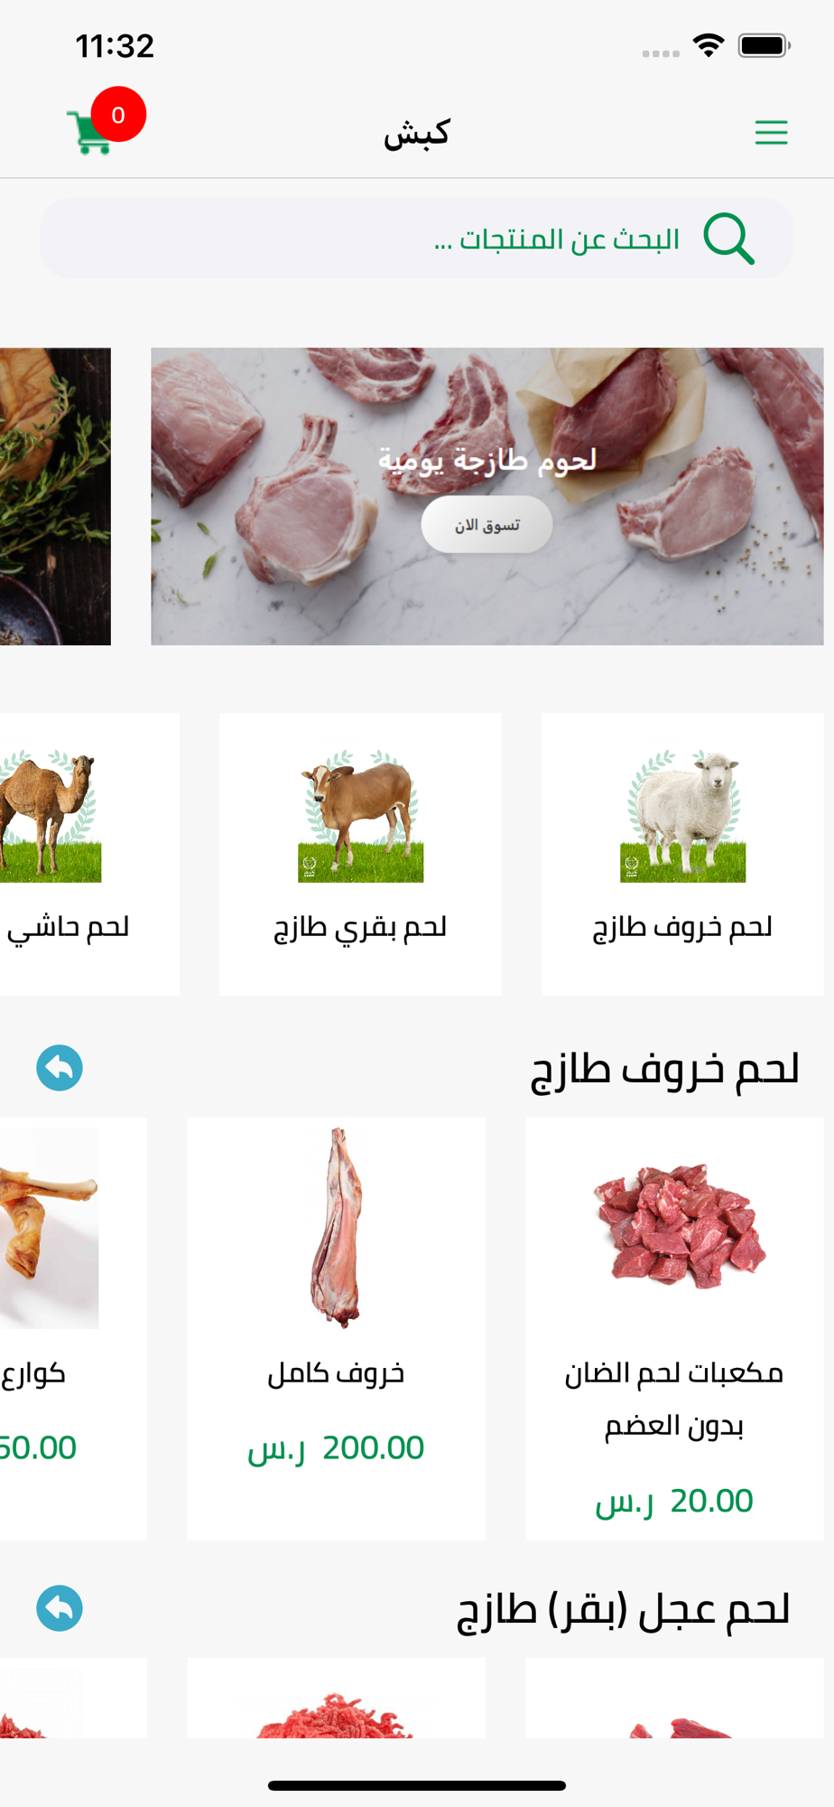Tap the arrow beside لحم خروف طازج heading
Viewport: 834px width, 1807px height.
point(60,1068)
